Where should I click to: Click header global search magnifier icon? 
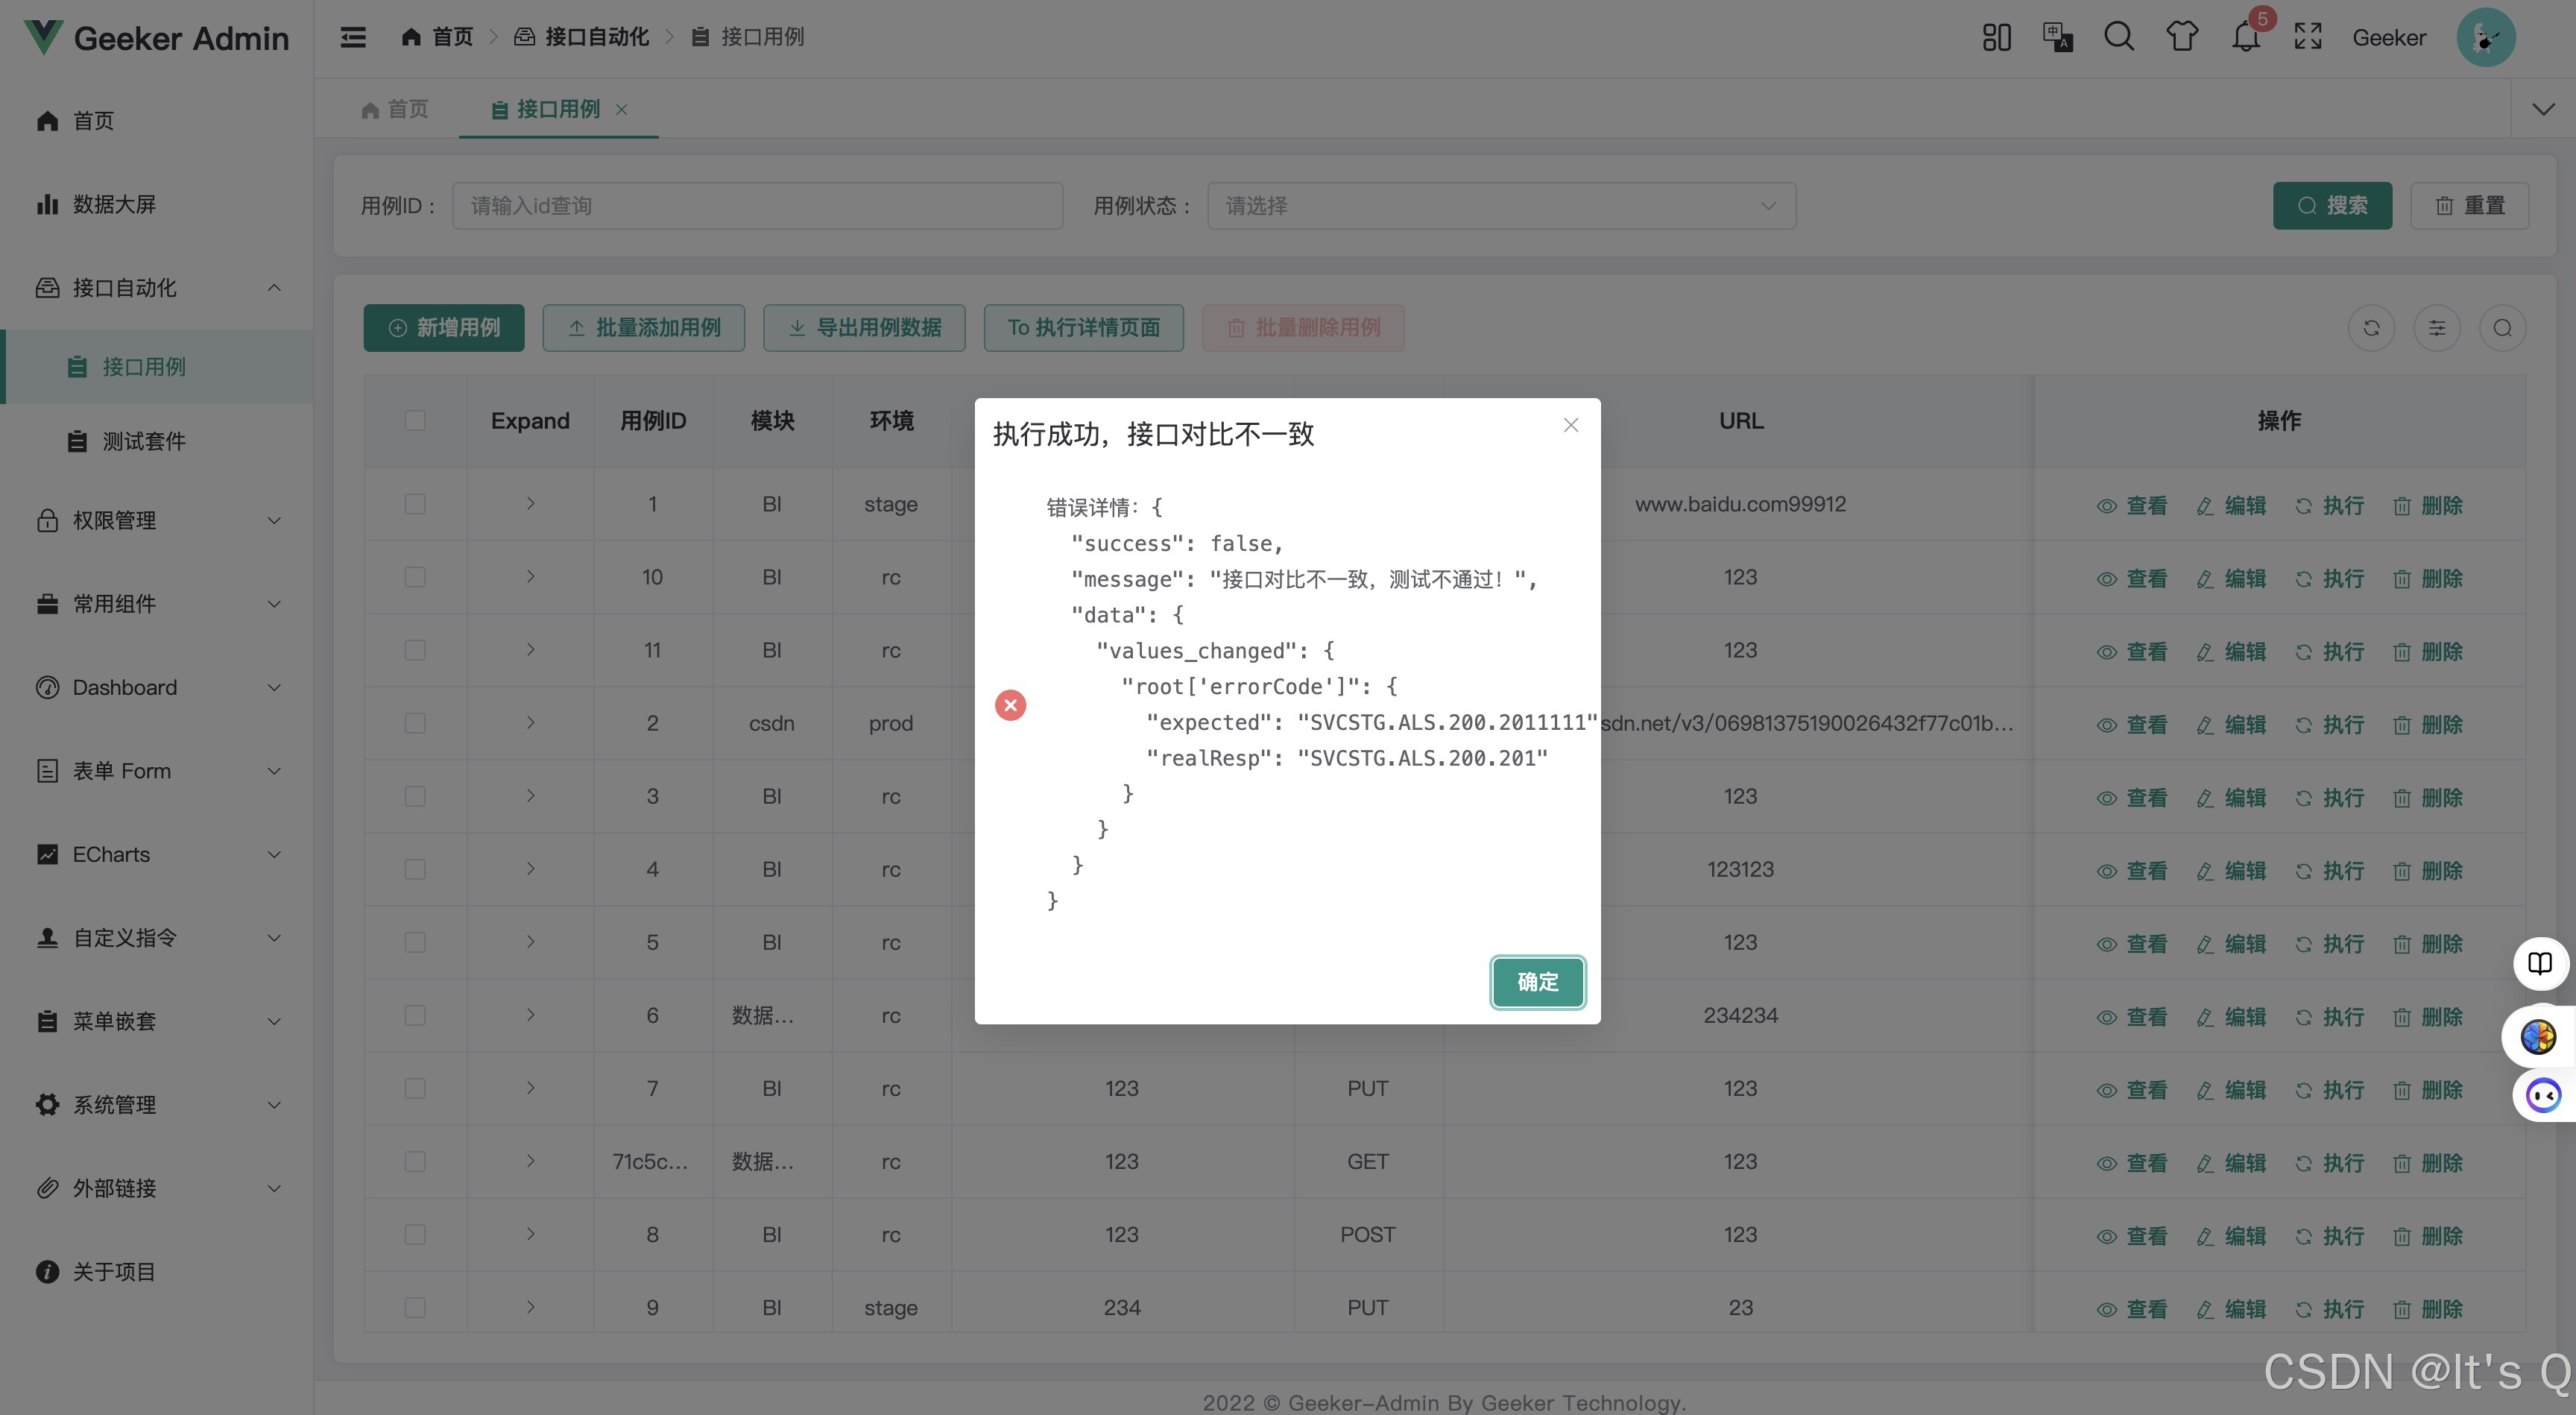point(2119,38)
